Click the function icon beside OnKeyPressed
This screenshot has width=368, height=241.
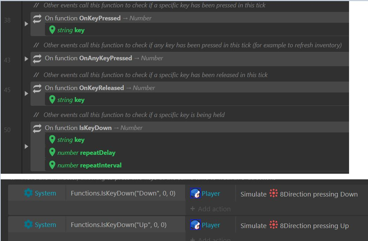[x=37, y=19]
